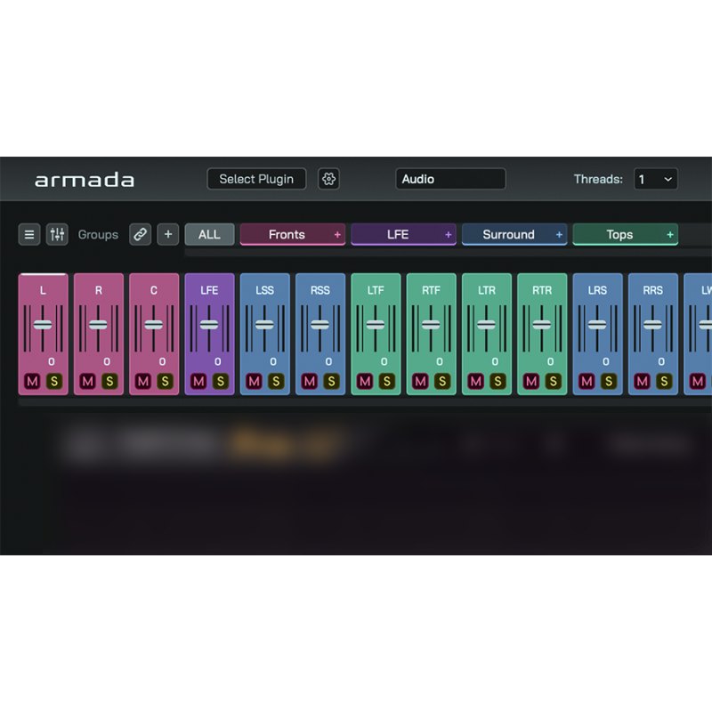Viewport: 712px width, 712px height.
Task: Add channel to Surround group plus
Action: [559, 235]
